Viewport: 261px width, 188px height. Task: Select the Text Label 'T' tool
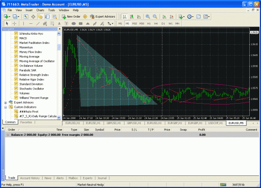point(66,23)
